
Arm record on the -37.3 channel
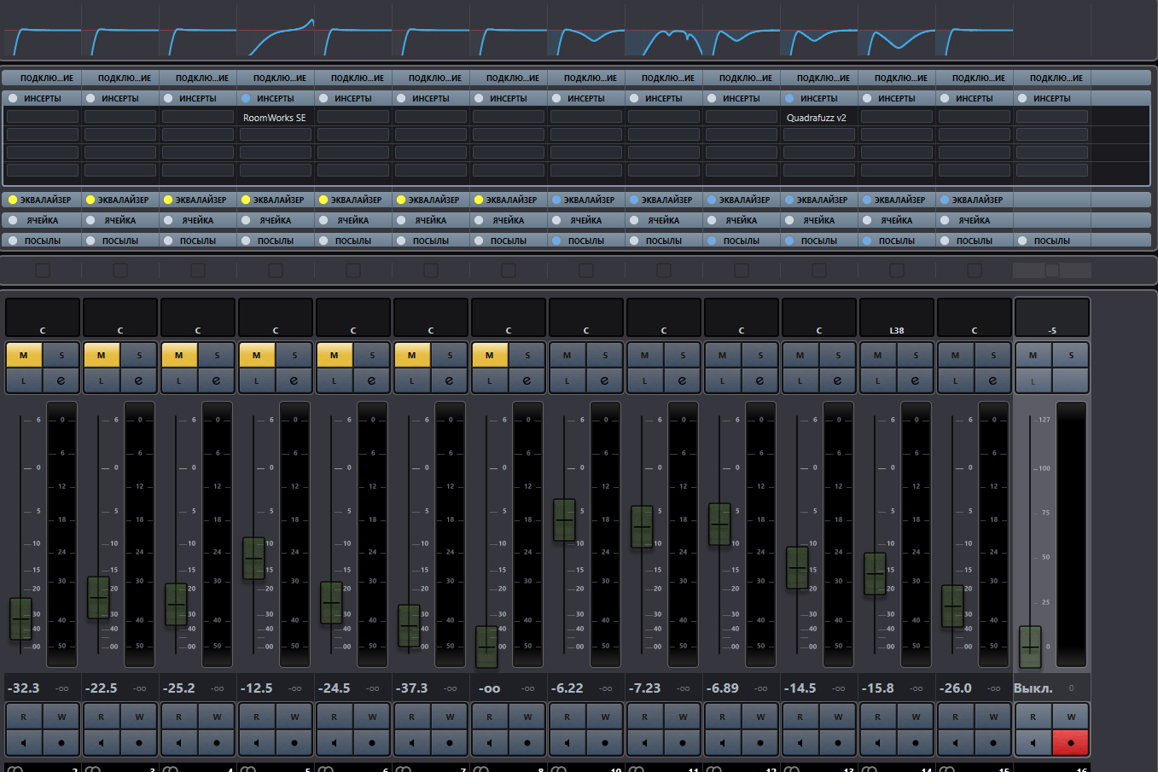[x=450, y=743]
